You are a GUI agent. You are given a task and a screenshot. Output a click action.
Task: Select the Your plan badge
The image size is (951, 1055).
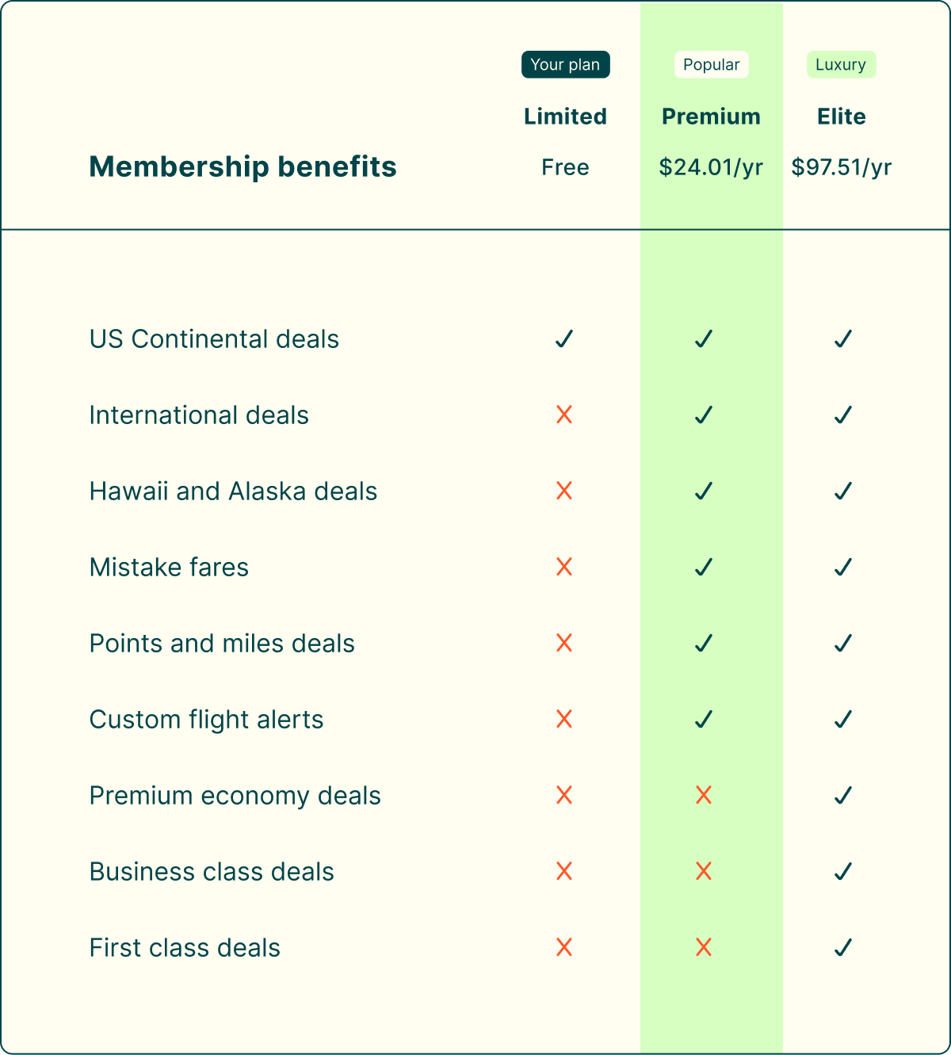click(566, 65)
